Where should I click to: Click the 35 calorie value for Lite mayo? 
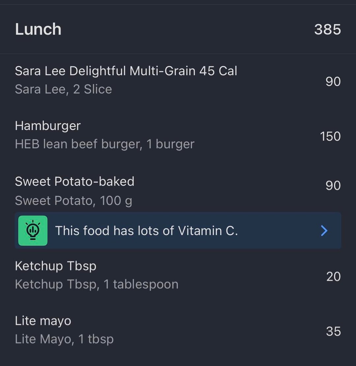333,331
